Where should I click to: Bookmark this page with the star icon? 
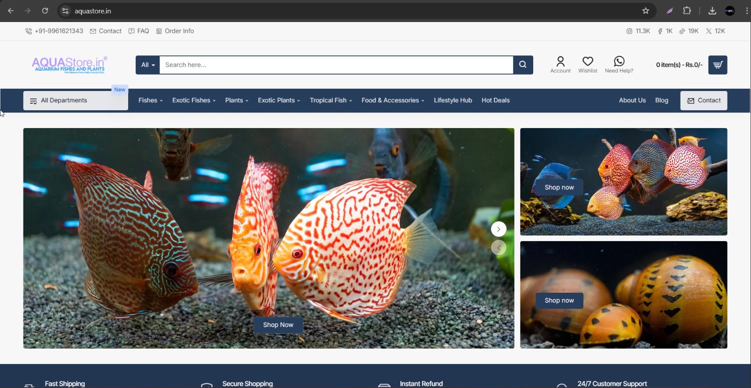pyautogui.click(x=646, y=11)
